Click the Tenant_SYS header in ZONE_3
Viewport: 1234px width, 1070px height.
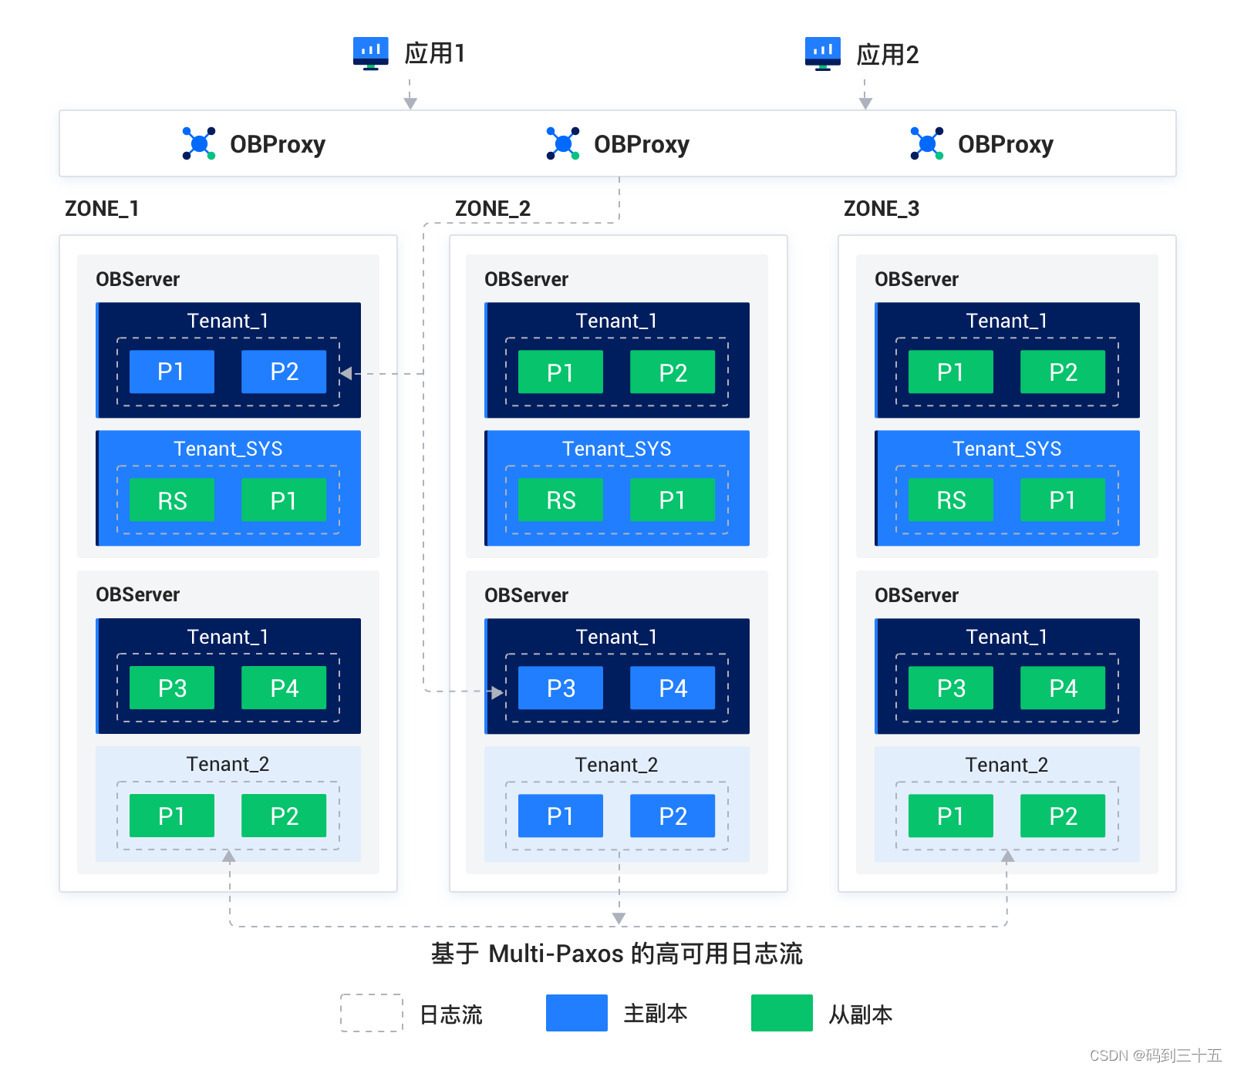pyautogui.click(x=1007, y=449)
